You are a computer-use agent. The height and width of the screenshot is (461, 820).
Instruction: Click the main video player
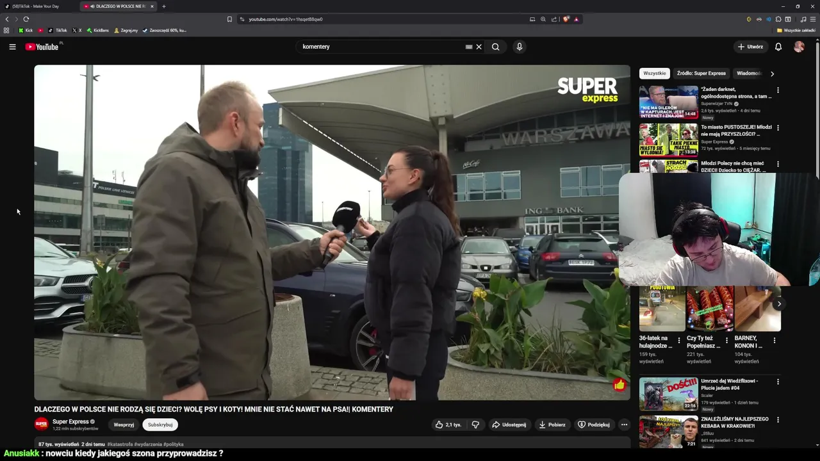[332, 232]
